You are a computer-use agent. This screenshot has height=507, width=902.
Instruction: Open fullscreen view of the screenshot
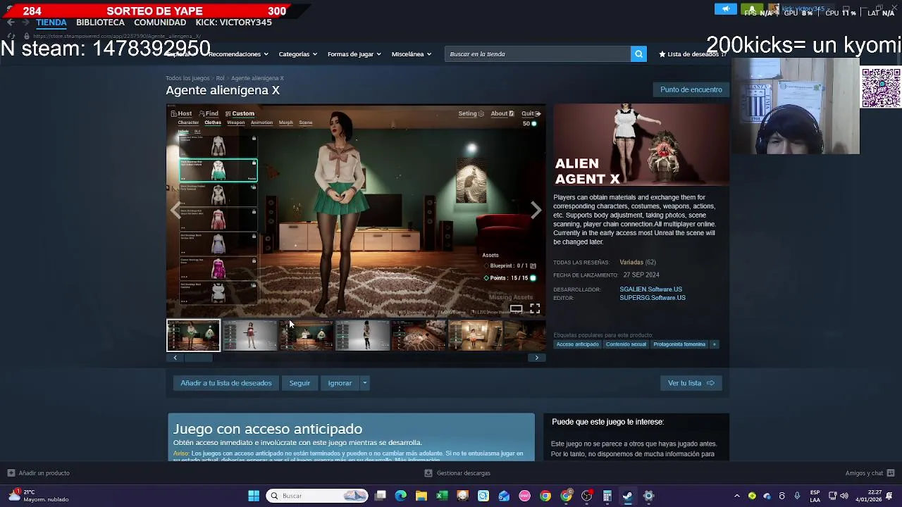[x=535, y=308]
